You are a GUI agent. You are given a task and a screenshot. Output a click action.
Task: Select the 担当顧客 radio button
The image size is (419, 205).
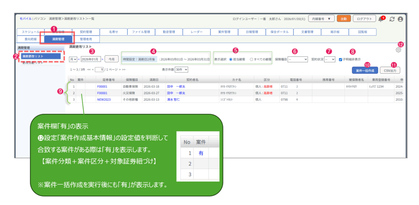(231, 59)
